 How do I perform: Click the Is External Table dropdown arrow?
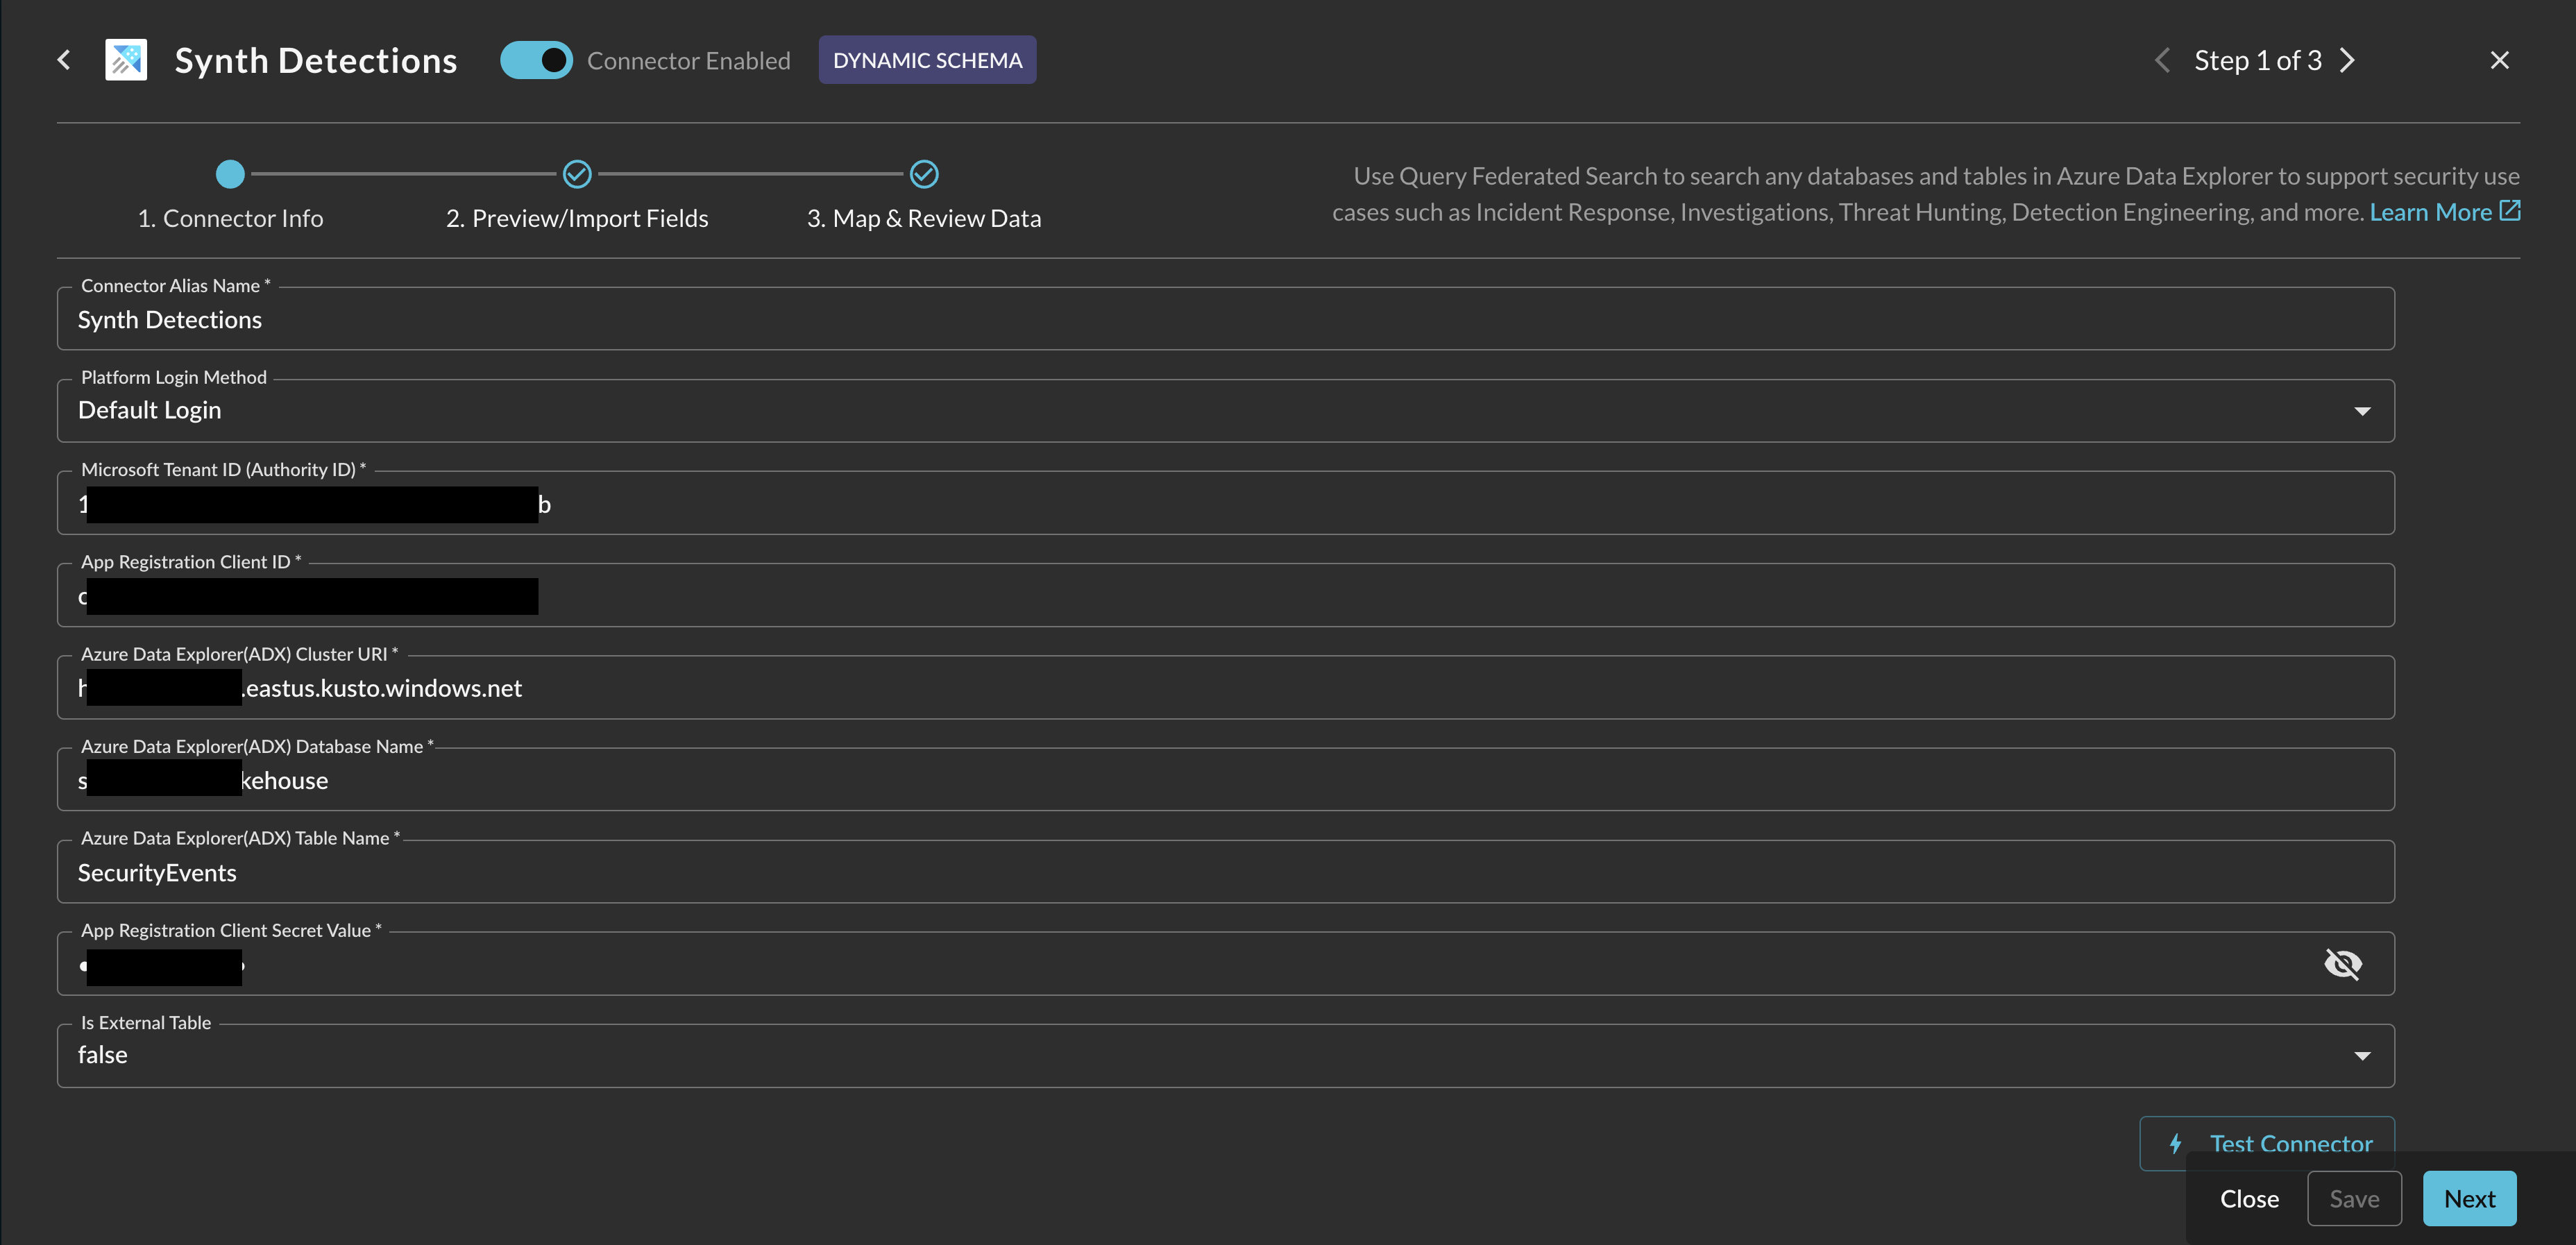(x=2362, y=1056)
